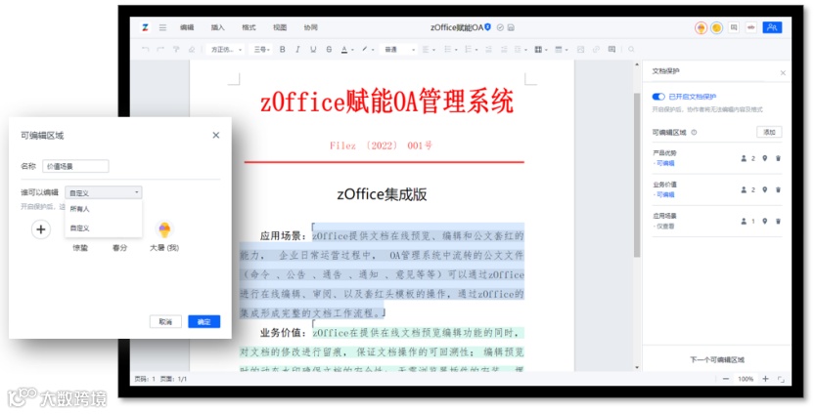Open the 普通 paragraph style dropdown
815x414 pixels.
pyautogui.click(x=398, y=49)
